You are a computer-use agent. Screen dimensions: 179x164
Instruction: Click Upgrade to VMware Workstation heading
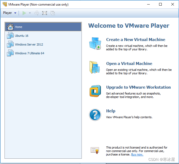point(138,87)
